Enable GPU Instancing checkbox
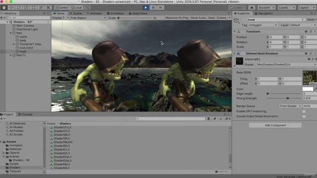This screenshot has width=317, height=178. (304, 111)
